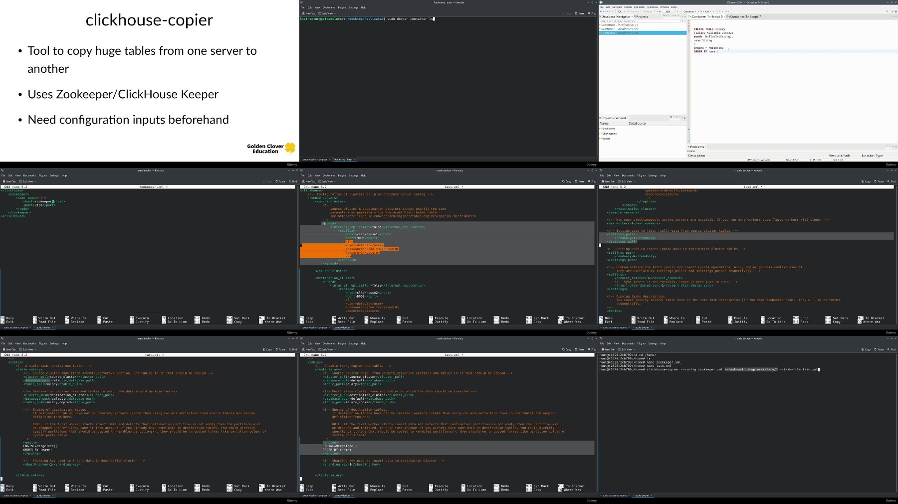This screenshot has height=504, width=898.
Task: Click Find in the Replicated bash Konsole toolbar
Action: tap(592, 13)
